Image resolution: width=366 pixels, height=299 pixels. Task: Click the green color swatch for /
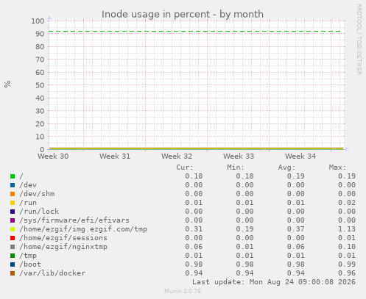[13, 176]
